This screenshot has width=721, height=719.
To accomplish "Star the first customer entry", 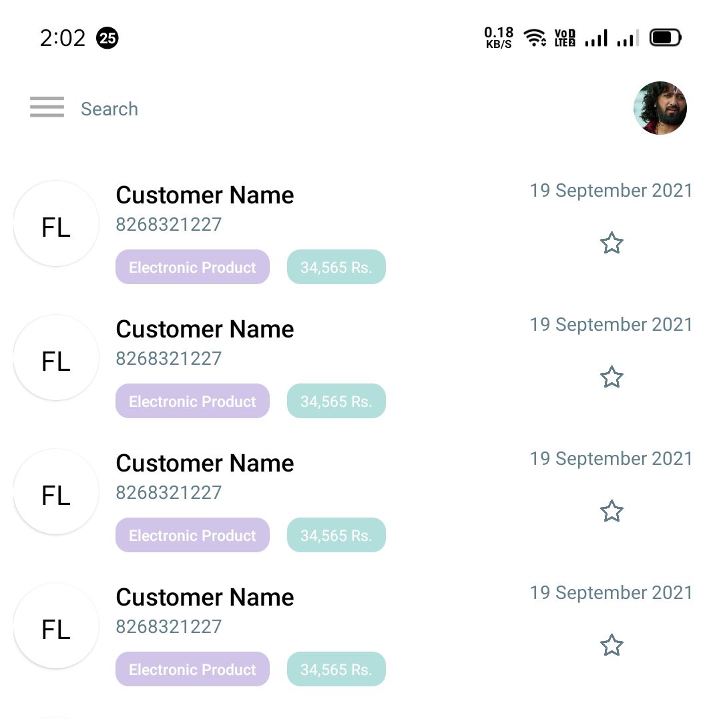I will pos(612,243).
